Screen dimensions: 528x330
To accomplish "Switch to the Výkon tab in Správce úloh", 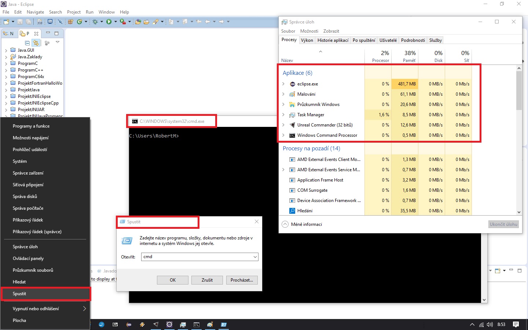I will [307, 40].
